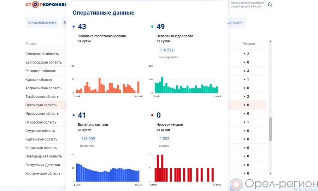Select the Республика Дагестан row

(x=42, y=165)
